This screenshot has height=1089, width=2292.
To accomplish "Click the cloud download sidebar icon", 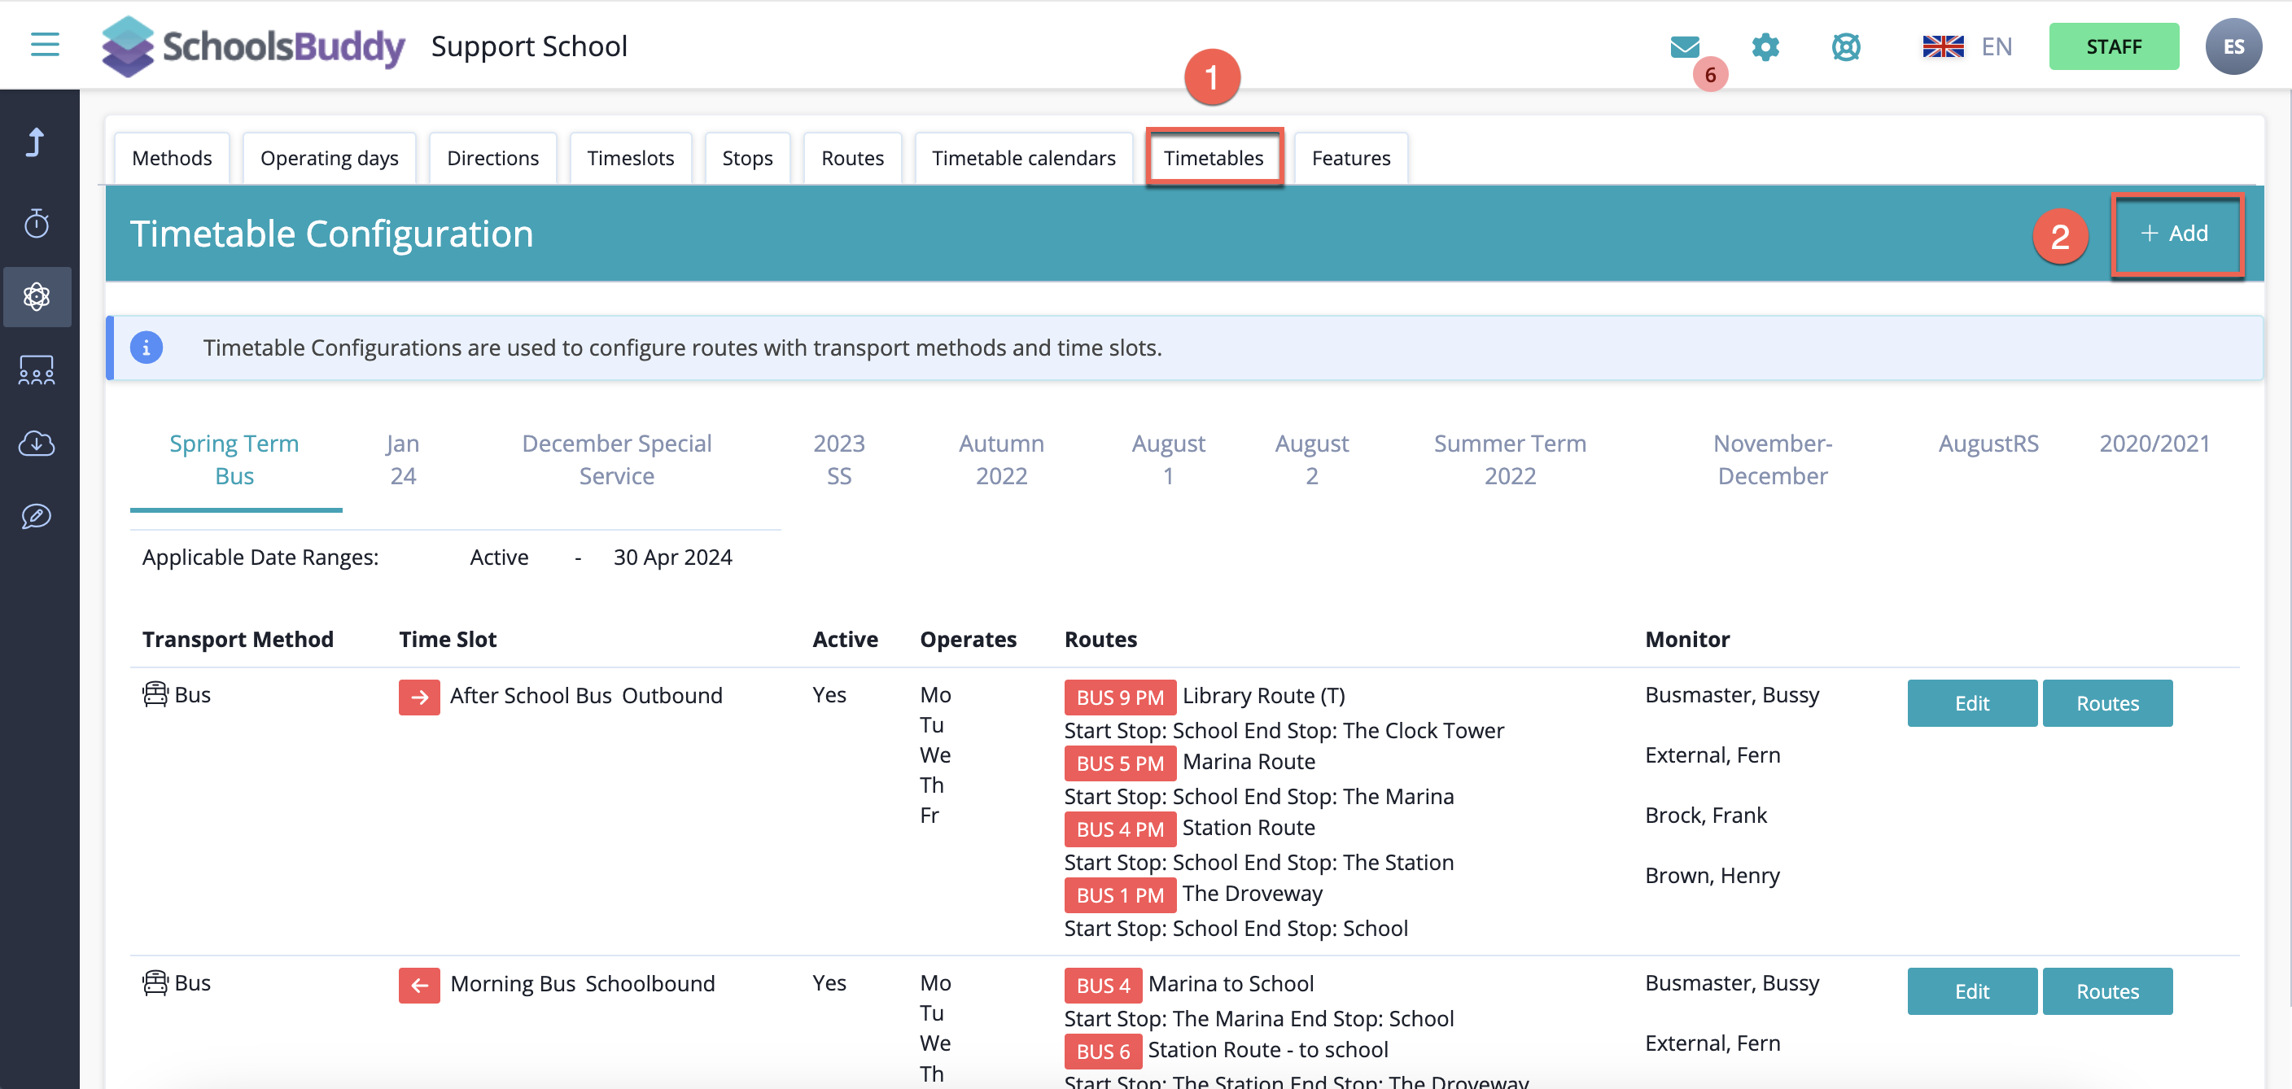I will pos(37,443).
